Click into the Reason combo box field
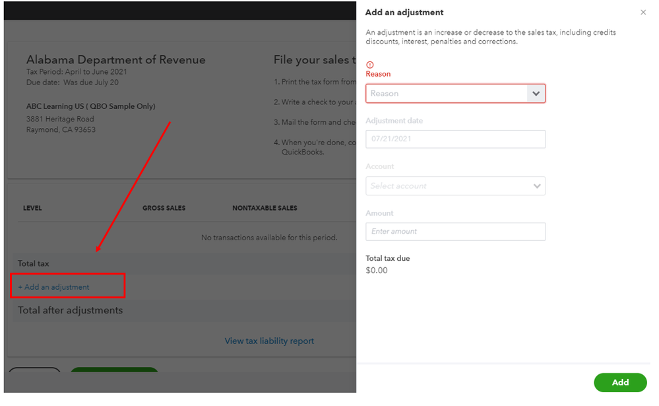This screenshot has width=659, height=406. (x=456, y=93)
